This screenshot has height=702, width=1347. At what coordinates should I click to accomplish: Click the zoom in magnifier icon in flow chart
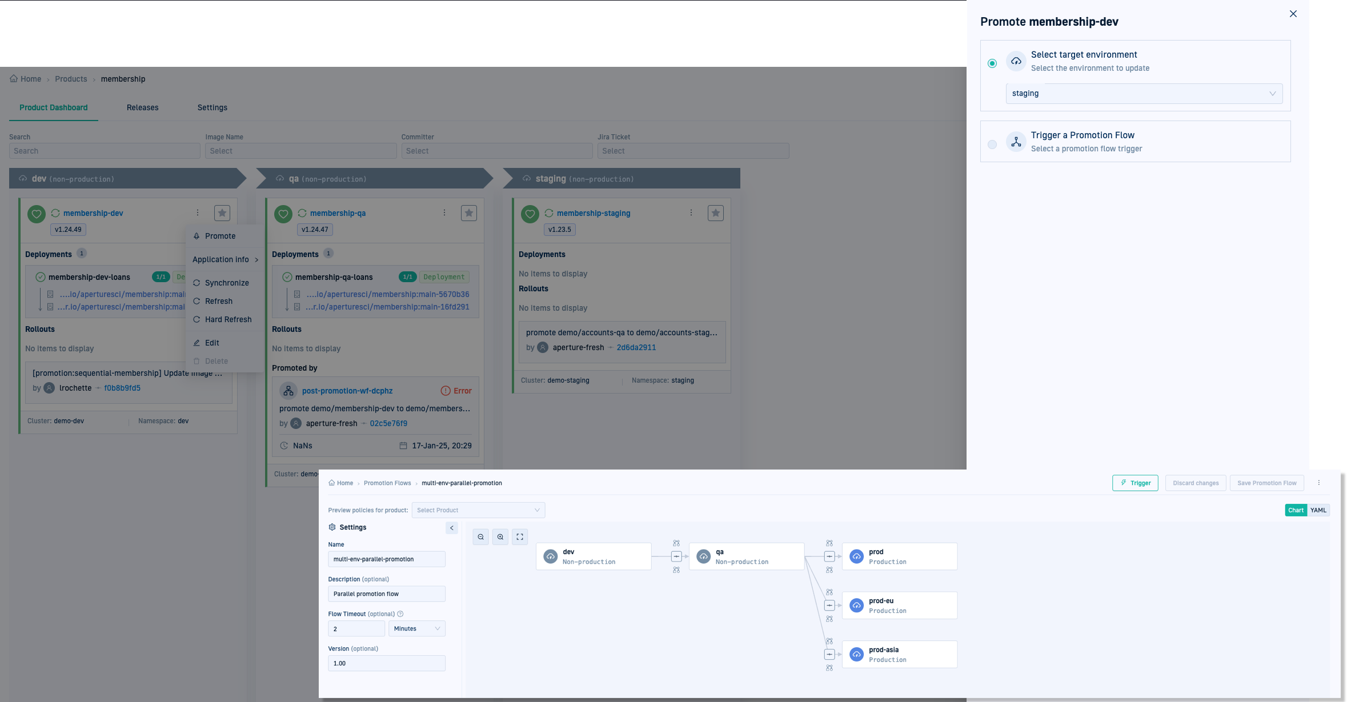click(x=500, y=537)
